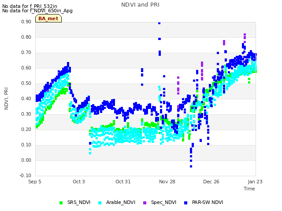Click the highest purple Spec_NDVI point near 0.82
Viewport: 282px width, 211px height.
245,35
